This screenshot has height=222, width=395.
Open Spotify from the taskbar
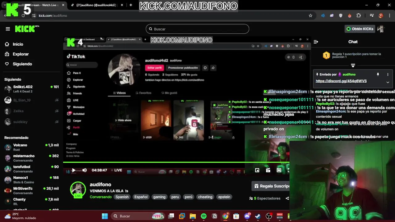204,216
